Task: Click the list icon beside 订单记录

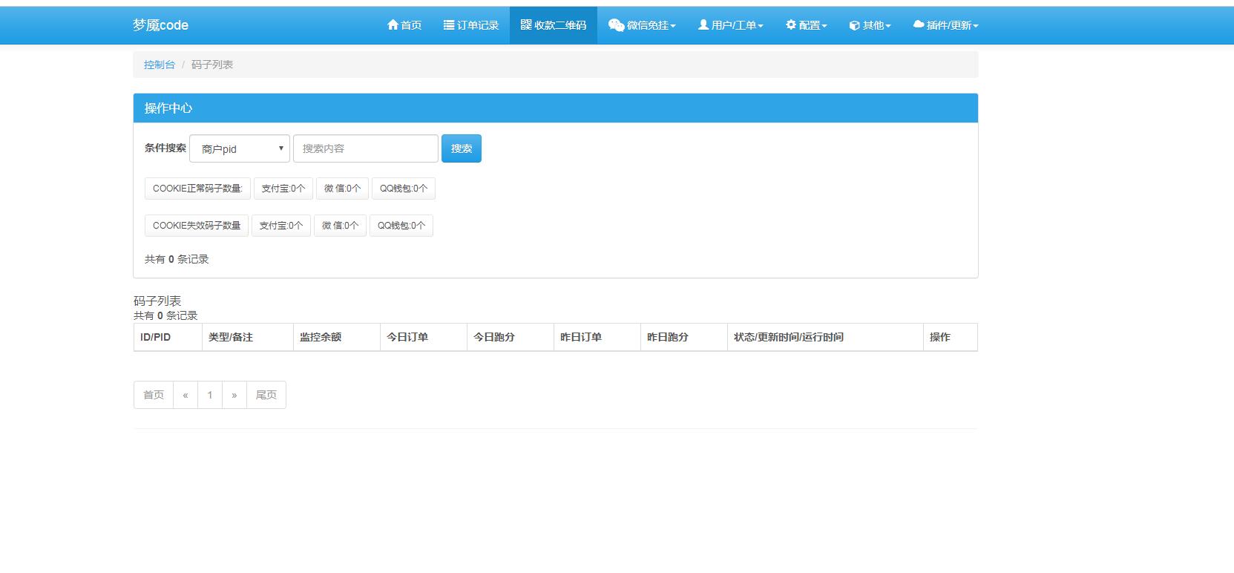Action: point(449,25)
